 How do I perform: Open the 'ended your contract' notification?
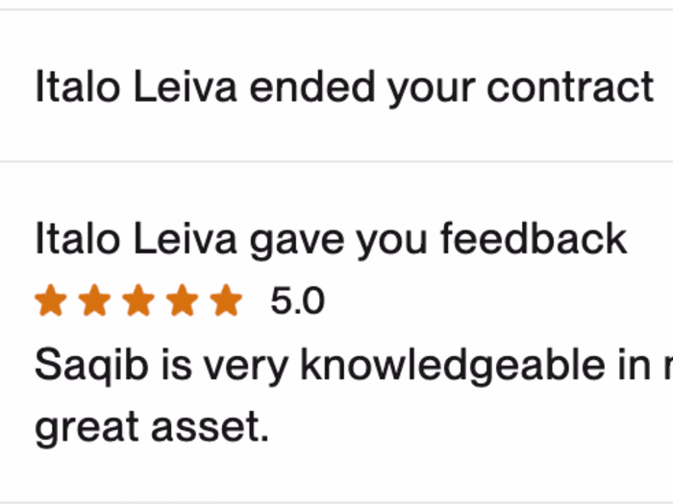pyautogui.click(x=344, y=87)
